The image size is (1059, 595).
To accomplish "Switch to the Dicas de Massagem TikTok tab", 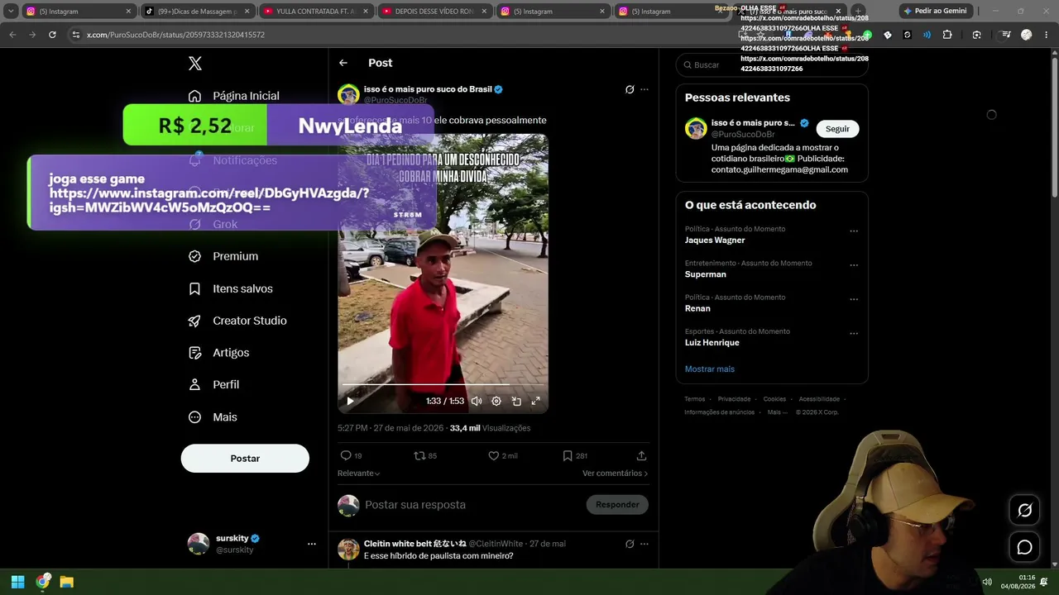I will click(x=197, y=12).
